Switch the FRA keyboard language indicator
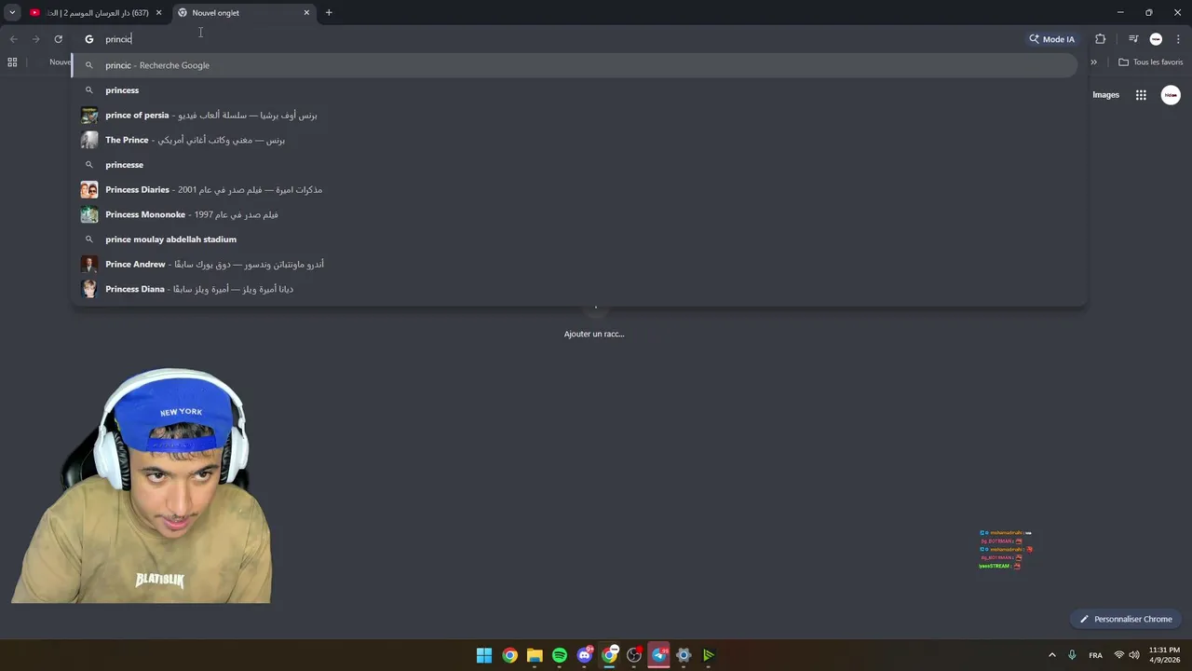 (x=1095, y=655)
